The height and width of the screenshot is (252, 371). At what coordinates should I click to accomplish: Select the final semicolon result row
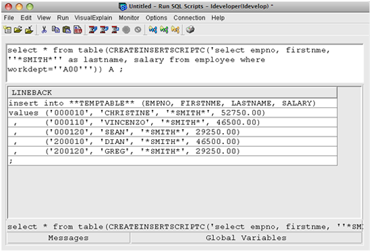173,161
